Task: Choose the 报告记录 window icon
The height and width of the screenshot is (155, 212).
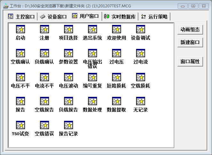Action: tap(69, 125)
